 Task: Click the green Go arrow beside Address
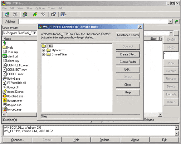pos(176,22)
